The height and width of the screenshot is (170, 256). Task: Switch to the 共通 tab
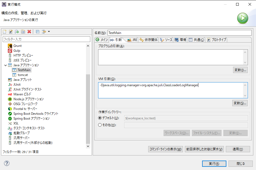pos(196,40)
